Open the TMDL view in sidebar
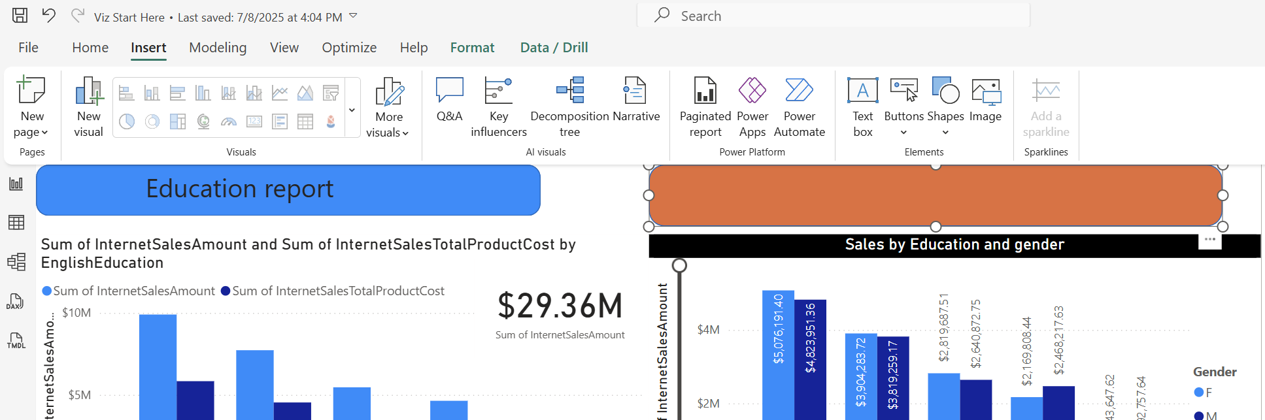 click(16, 340)
